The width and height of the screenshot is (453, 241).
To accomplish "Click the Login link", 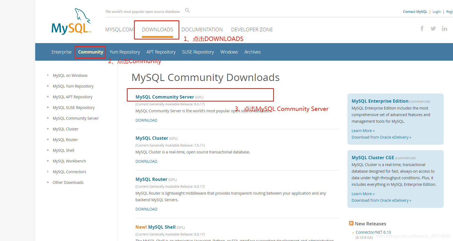I will point(437,12).
